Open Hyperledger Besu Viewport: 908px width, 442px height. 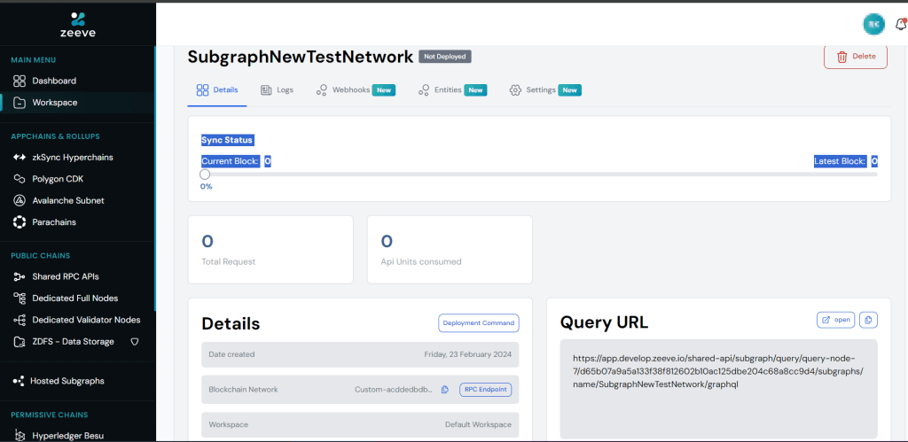(67, 436)
